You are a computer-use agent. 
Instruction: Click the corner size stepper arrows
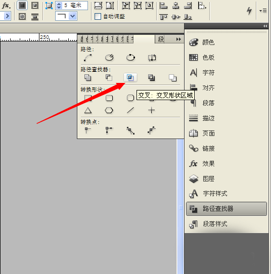(x=59, y=6)
